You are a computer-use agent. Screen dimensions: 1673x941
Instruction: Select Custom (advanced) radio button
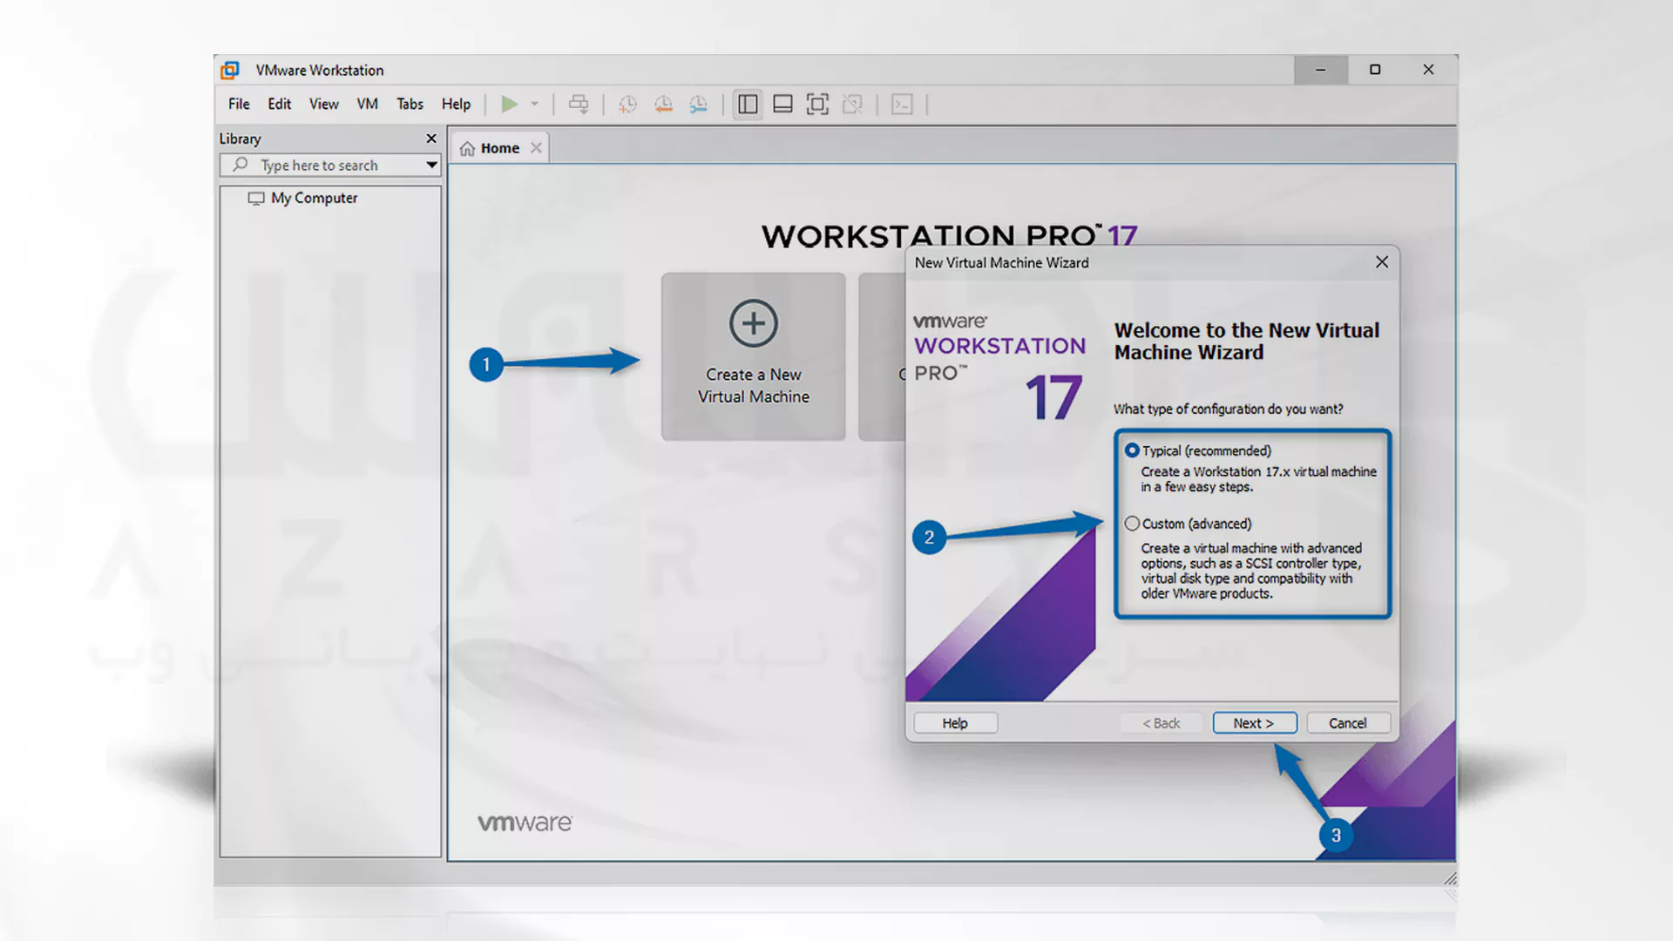1132,524
